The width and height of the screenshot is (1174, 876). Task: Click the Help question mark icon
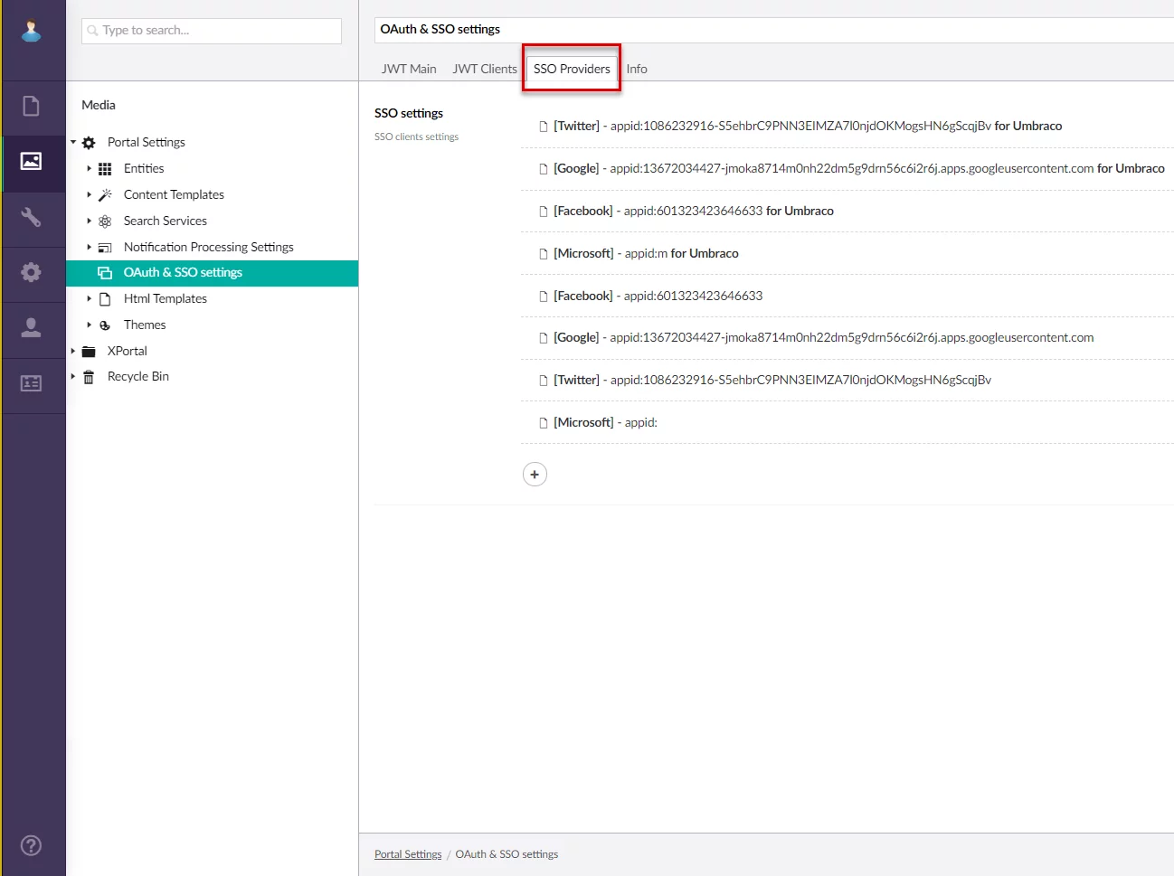[x=31, y=845]
